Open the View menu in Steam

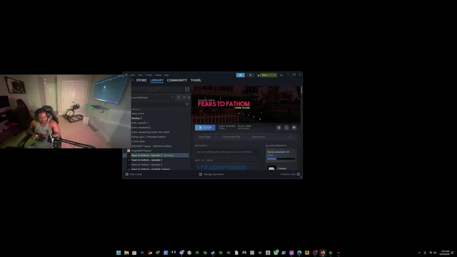coord(140,75)
